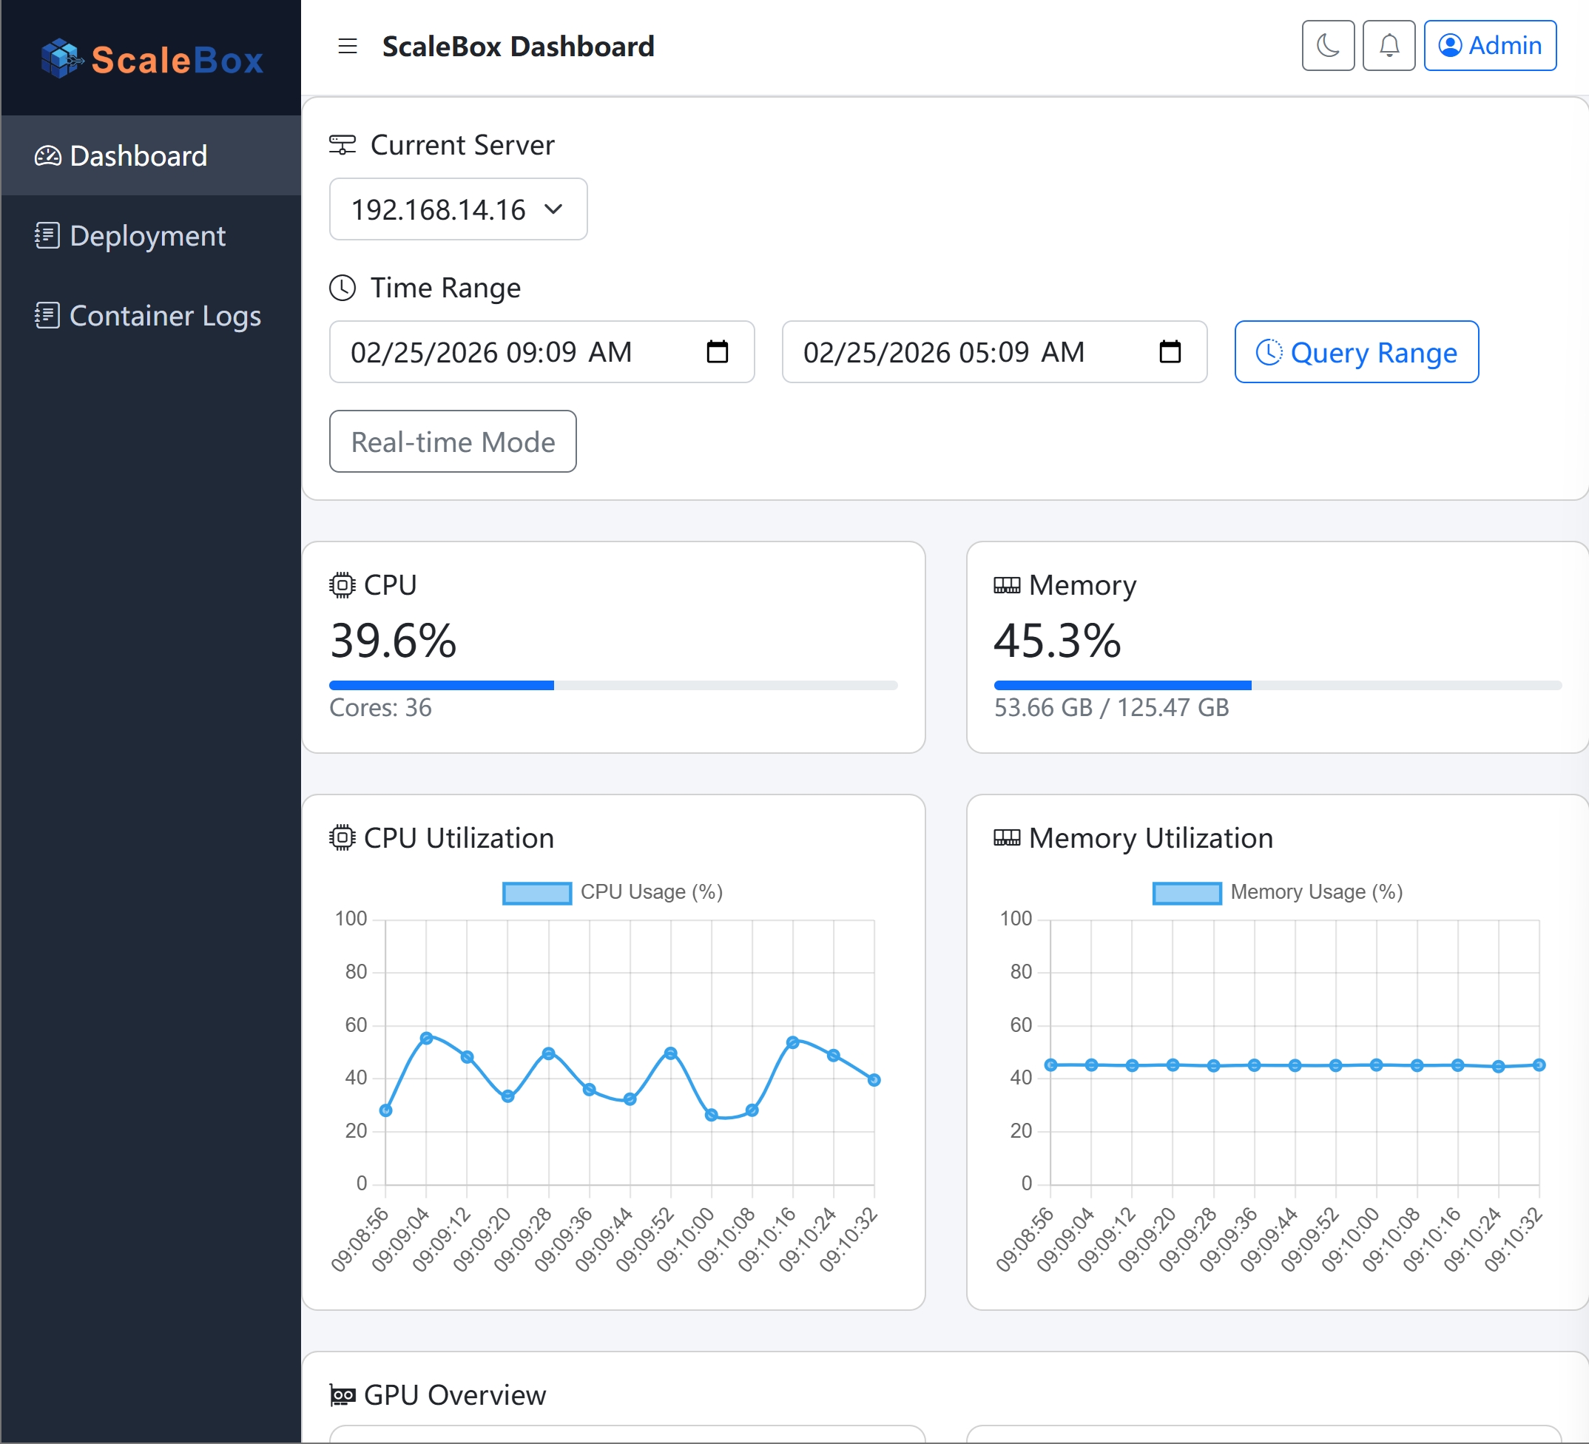Screen dimensions: 1589x1444
Task: Click the Deployment sidebar icon
Action: coord(47,236)
